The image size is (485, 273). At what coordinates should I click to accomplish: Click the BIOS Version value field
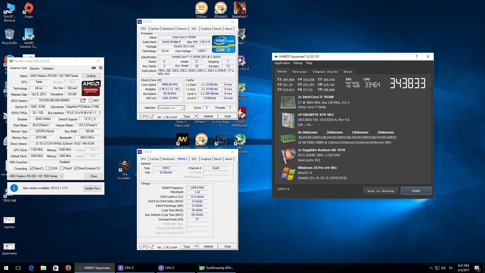[x=54, y=100]
